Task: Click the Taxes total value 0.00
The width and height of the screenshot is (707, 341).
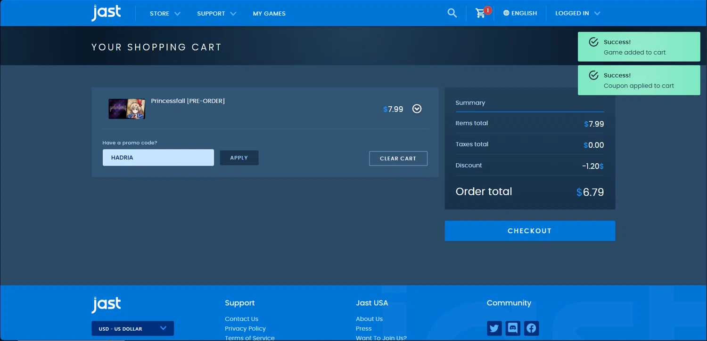Action: [594, 145]
